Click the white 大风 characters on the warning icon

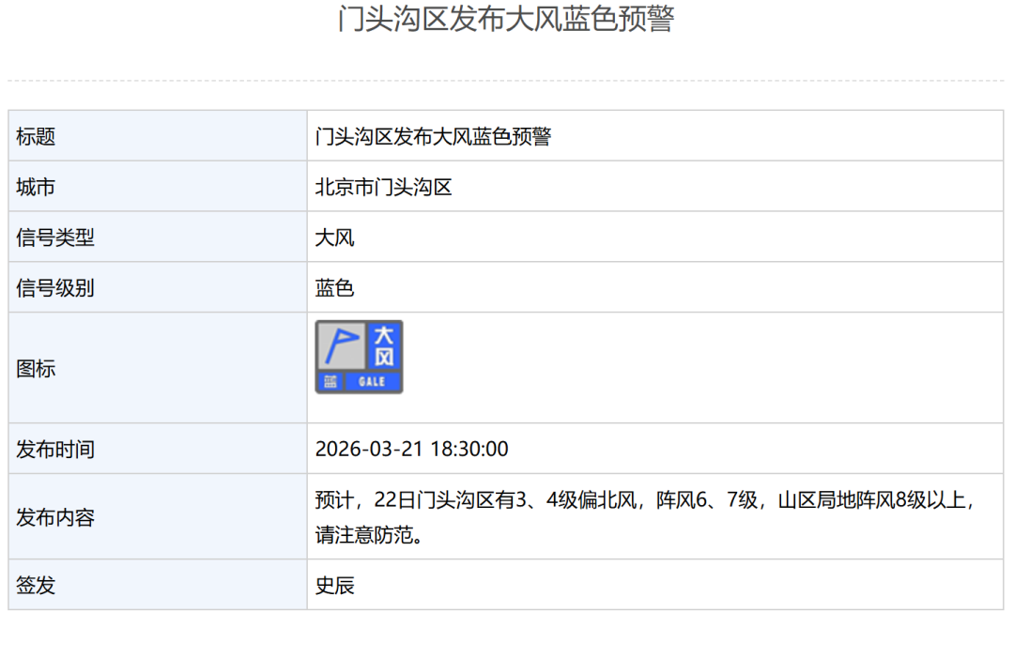point(384,345)
